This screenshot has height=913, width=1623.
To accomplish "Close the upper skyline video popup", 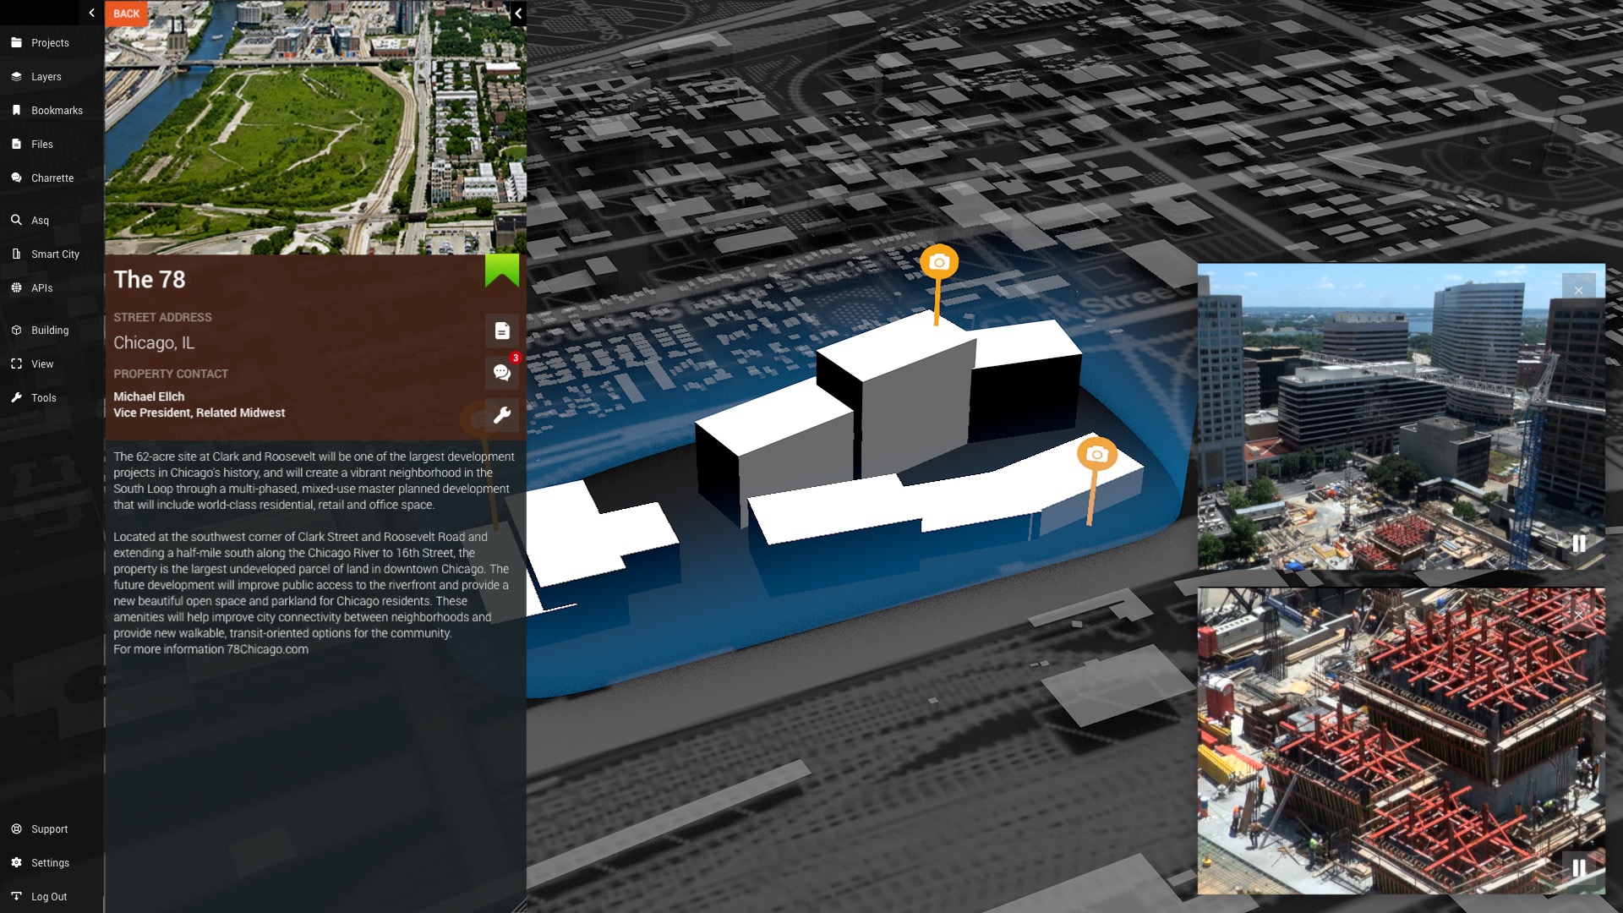I will click(1578, 290).
